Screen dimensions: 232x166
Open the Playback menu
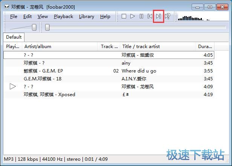tap(63, 17)
